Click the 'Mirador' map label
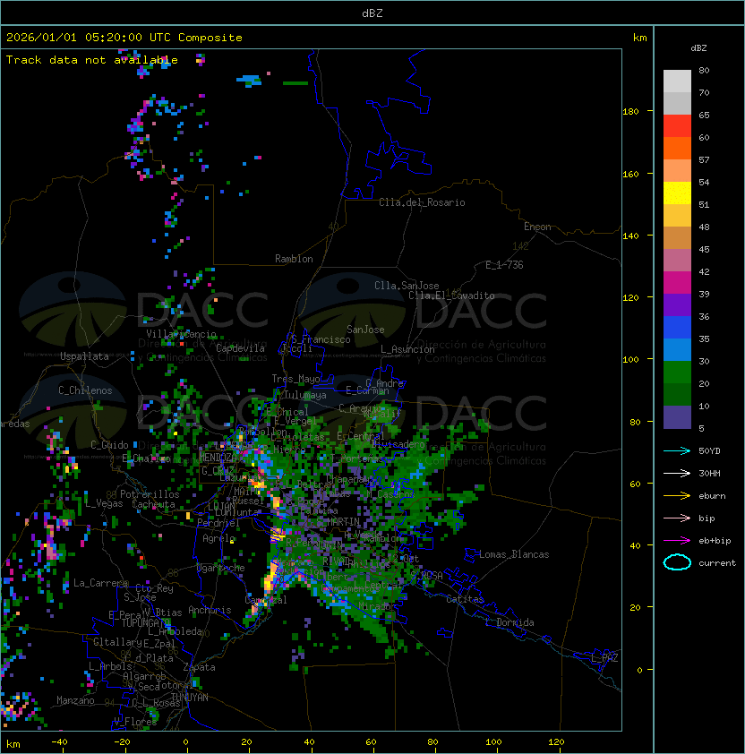 click(x=378, y=606)
